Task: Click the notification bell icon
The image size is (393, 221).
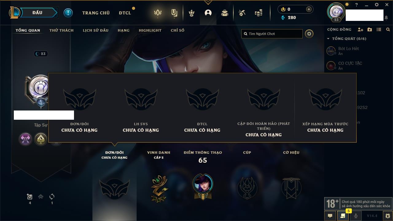Action: coord(386,18)
